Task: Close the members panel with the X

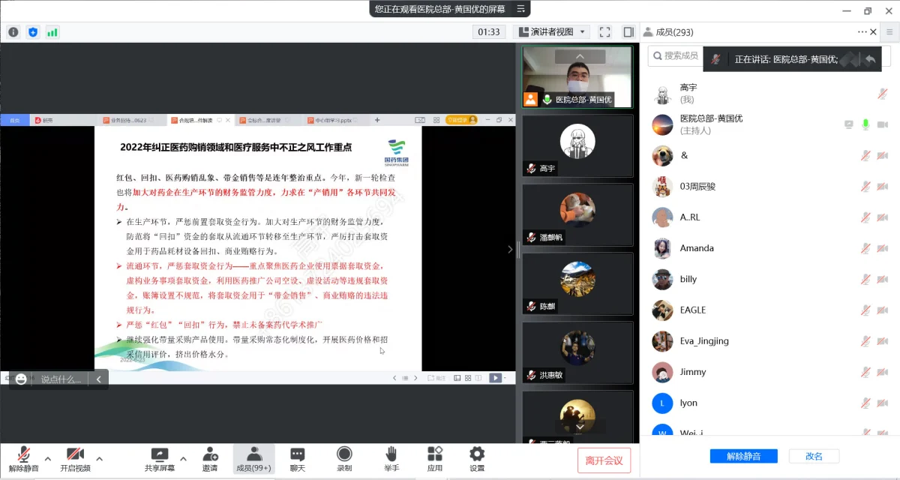Action: [873, 32]
